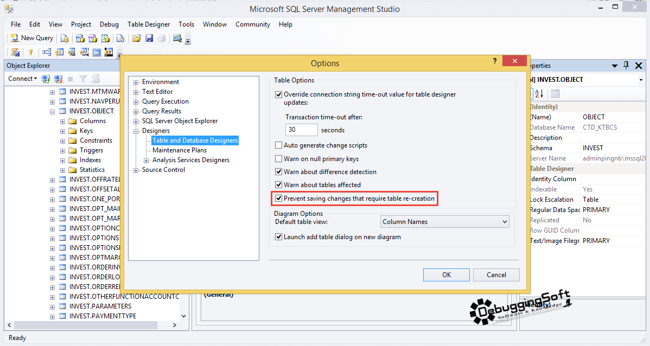Image resolution: width=650 pixels, height=346 pixels.
Task: Click the New Query toolbar button
Action: point(32,38)
